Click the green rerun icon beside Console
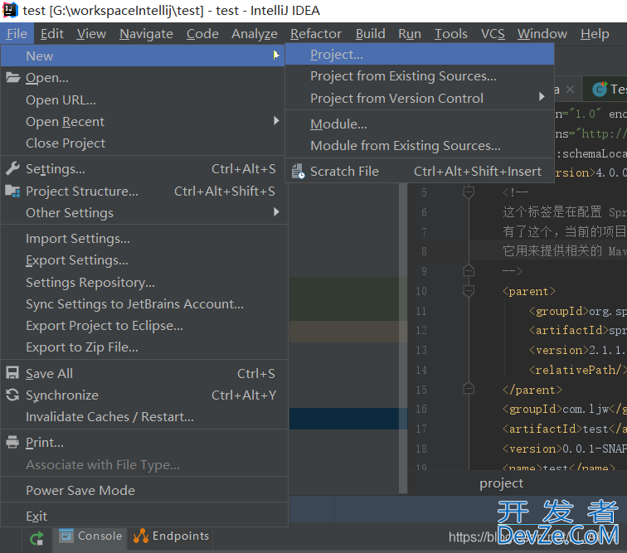Viewport: 627px width, 553px height. tap(36, 538)
